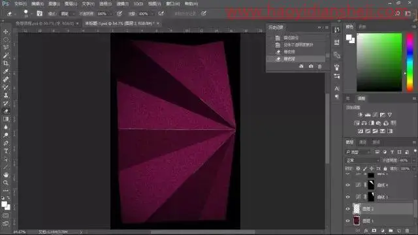Hide the 曲线 4 layer
The width and height of the screenshot is (418, 235).
[348, 185]
